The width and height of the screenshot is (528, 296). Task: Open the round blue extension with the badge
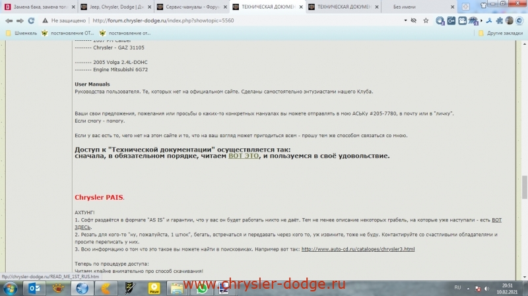[x=440, y=21]
